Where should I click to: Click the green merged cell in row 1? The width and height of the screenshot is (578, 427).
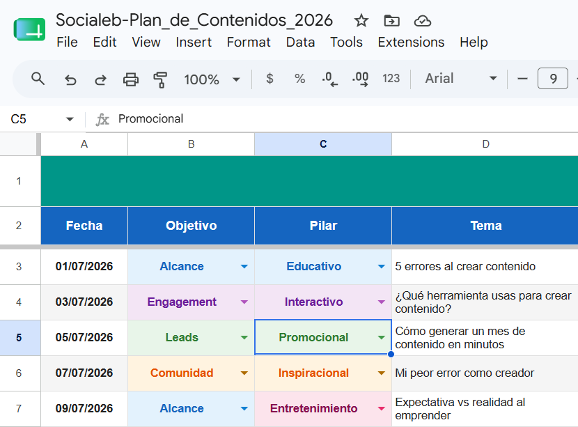click(309, 181)
